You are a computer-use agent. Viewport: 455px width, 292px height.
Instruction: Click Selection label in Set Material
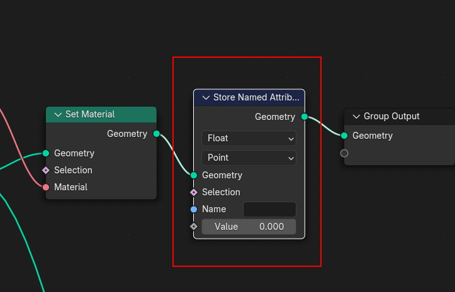pos(73,170)
